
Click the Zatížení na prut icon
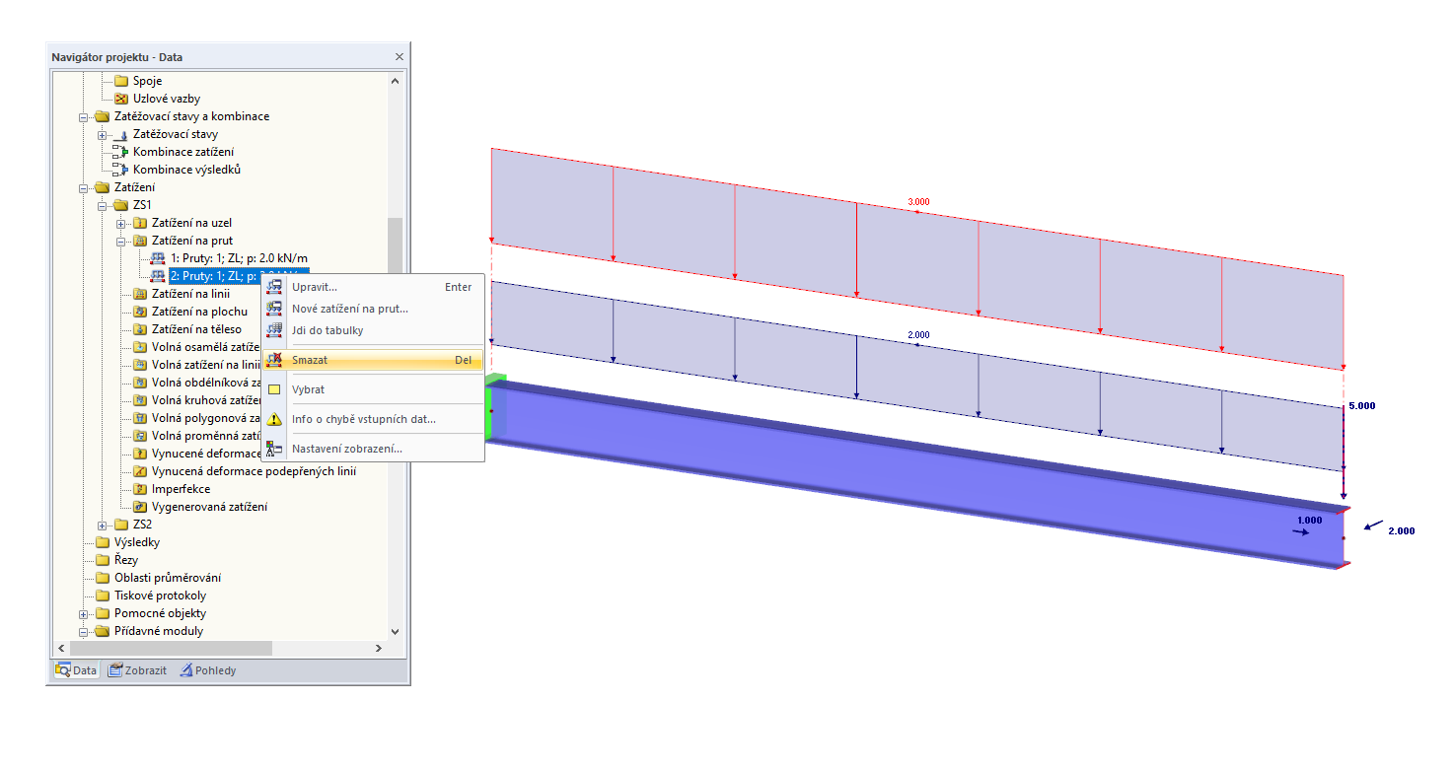tap(140, 241)
